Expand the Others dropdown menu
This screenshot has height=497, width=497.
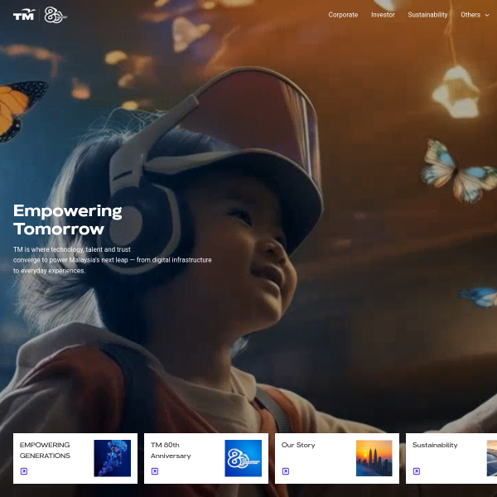pyautogui.click(x=475, y=15)
